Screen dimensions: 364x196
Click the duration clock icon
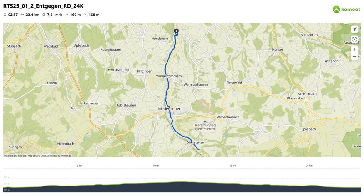[x=5, y=15]
